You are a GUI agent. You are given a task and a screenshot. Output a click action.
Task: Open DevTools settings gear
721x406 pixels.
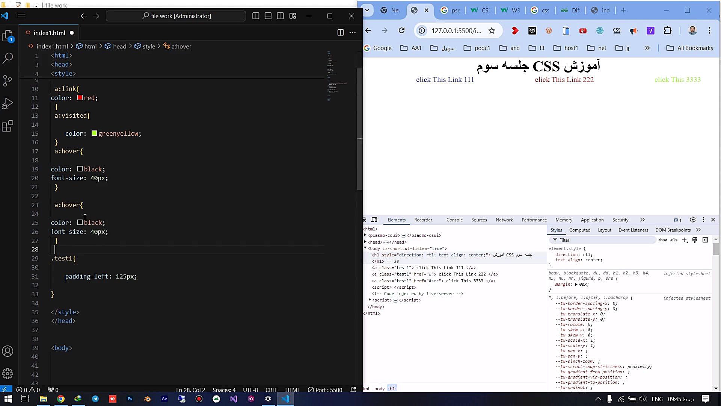click(693, 220)
